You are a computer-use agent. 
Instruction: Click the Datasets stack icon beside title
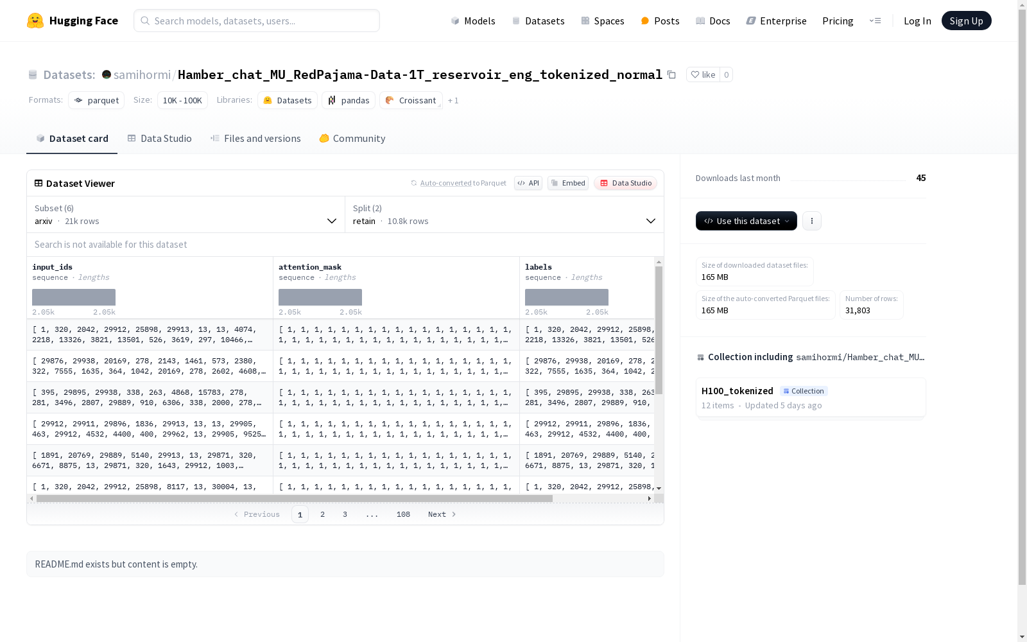tap(33, 75)
